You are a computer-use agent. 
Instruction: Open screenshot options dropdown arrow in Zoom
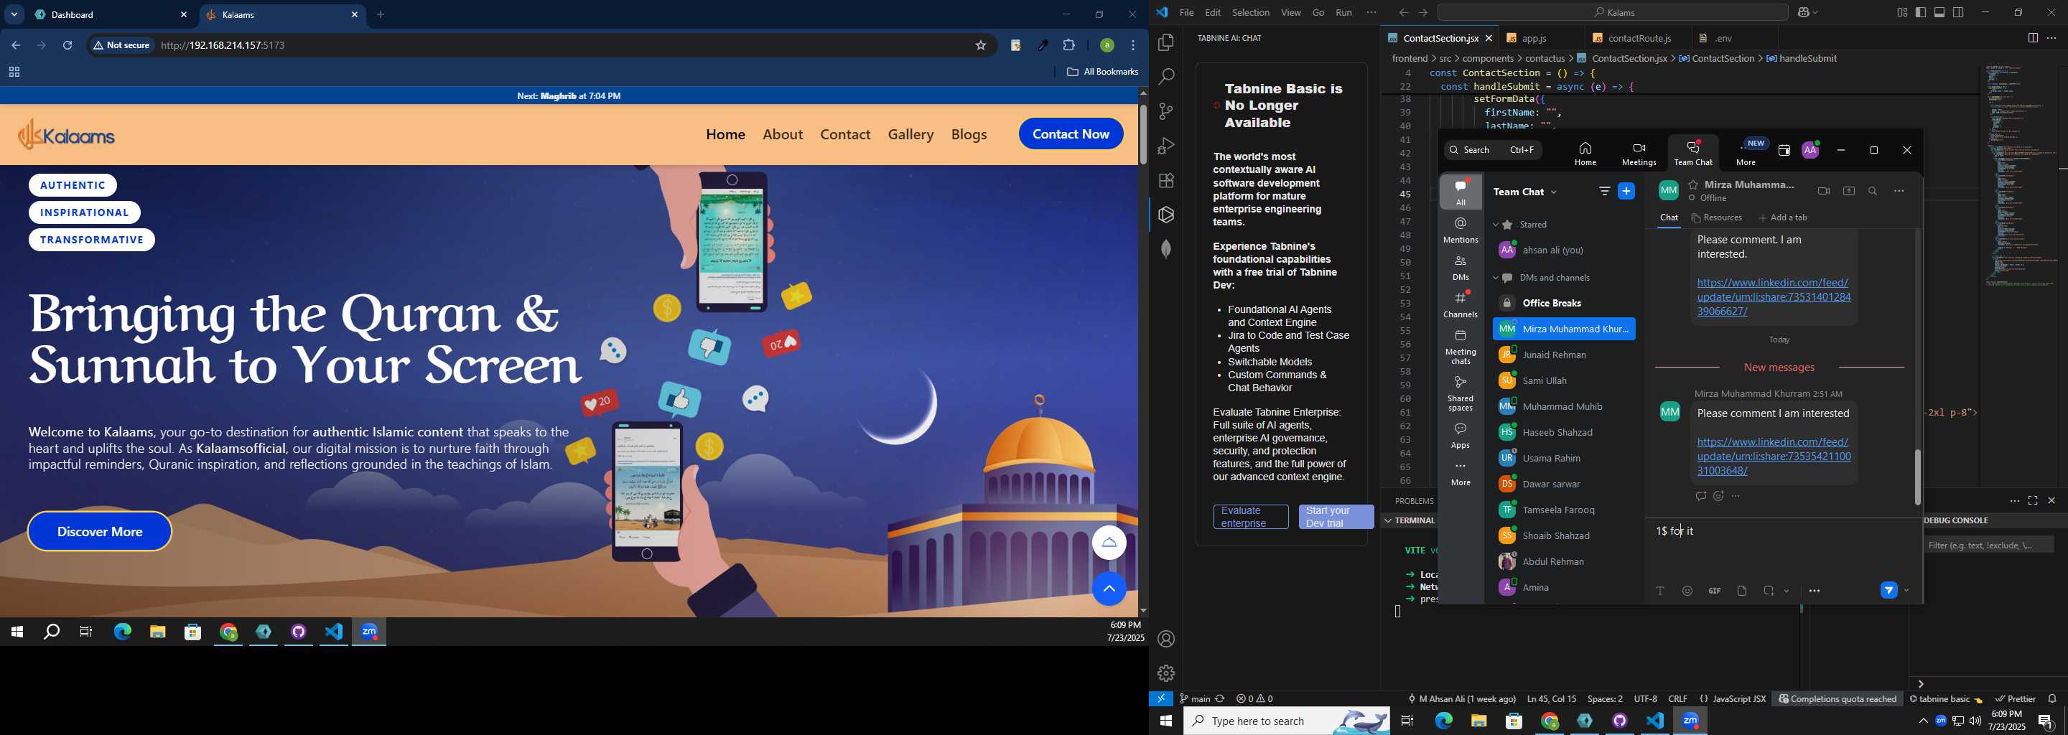1787,591
